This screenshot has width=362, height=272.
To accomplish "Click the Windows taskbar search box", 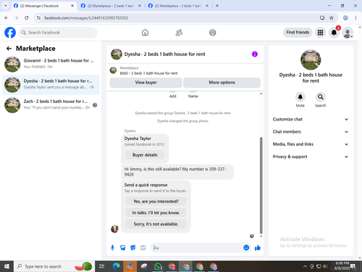I will [54, 266].
